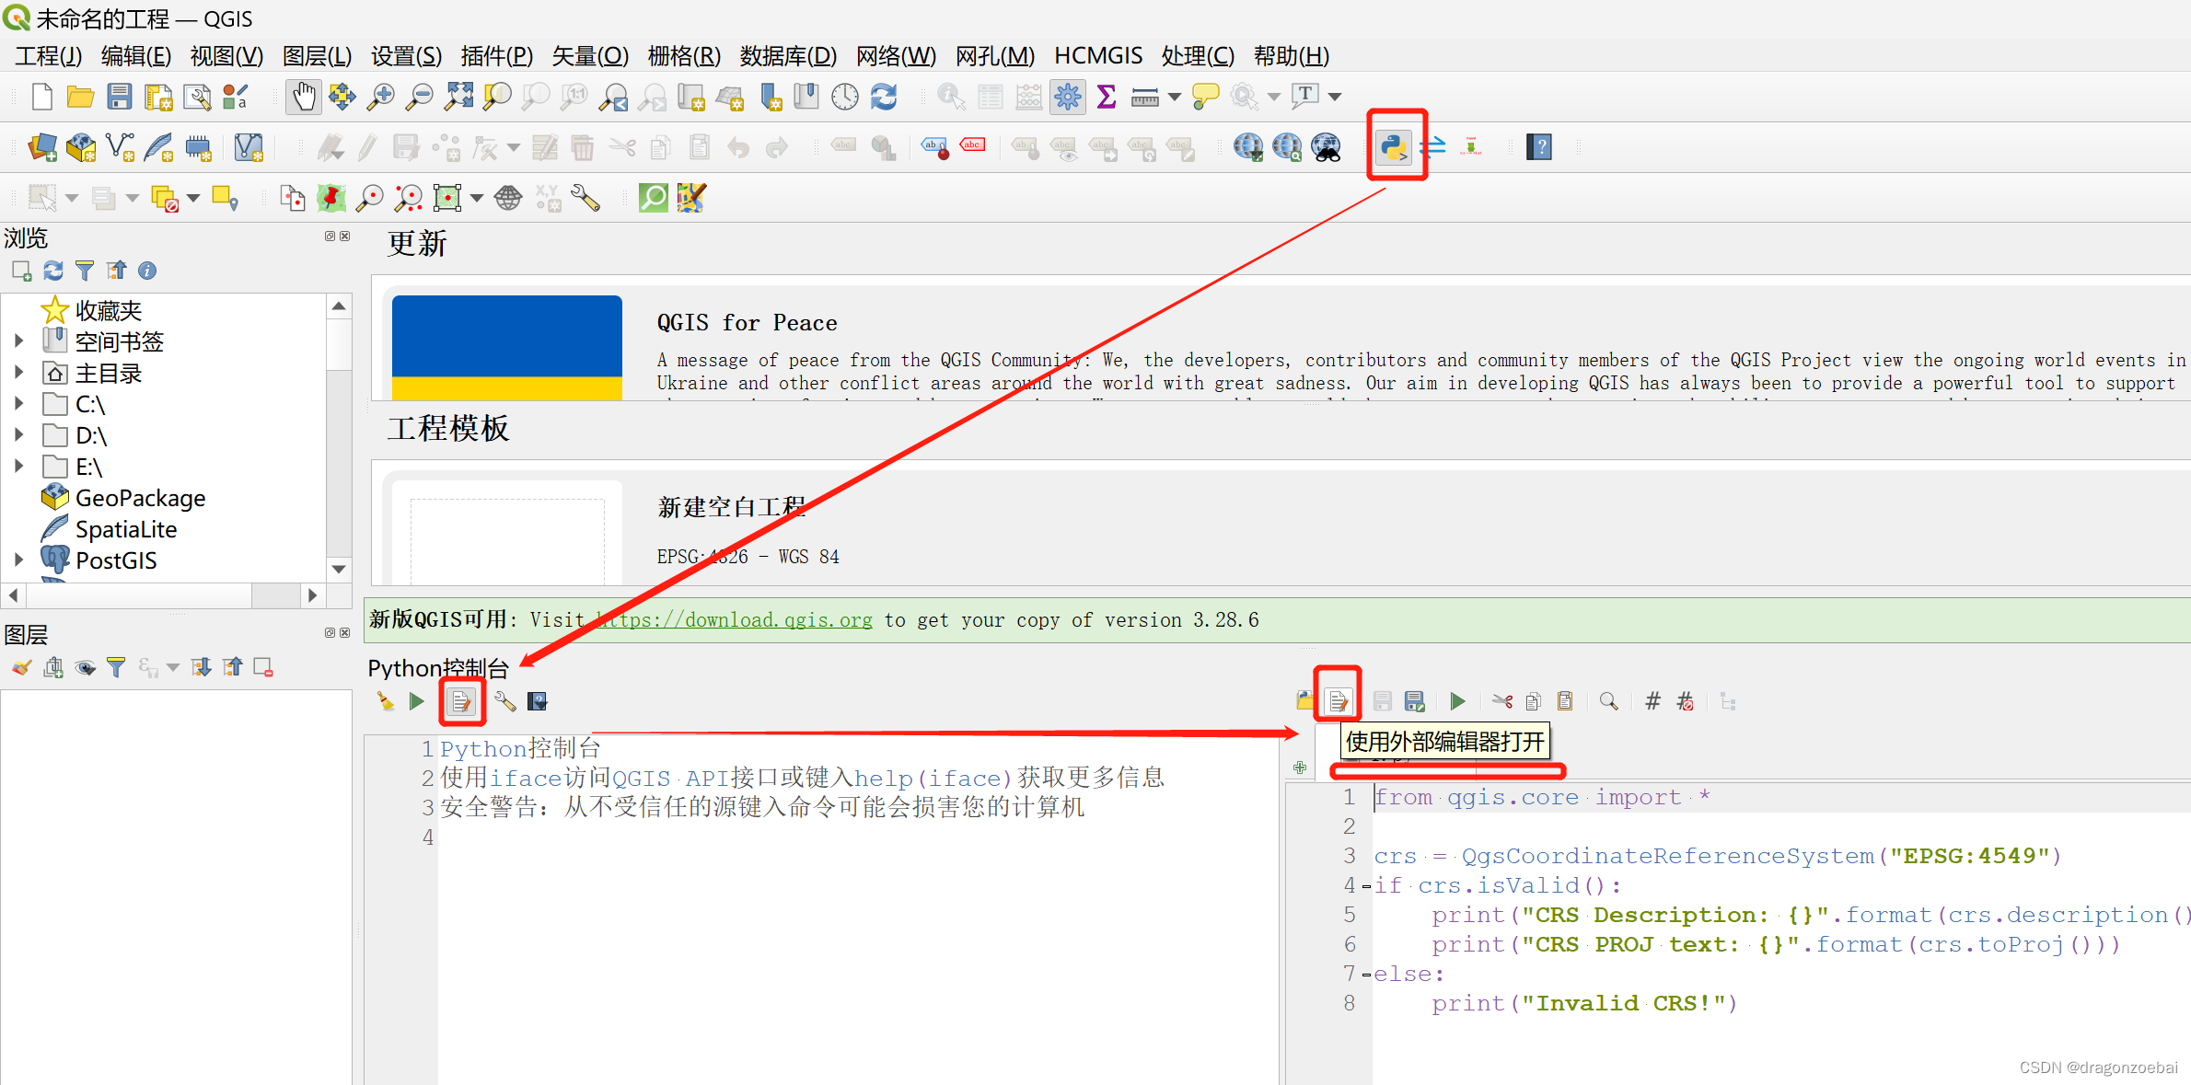The width and height of the screenshot is (2191, 1085).
Task: Click the Open Project folder icon
Action: pyautogui.click(x=80, y=97)
